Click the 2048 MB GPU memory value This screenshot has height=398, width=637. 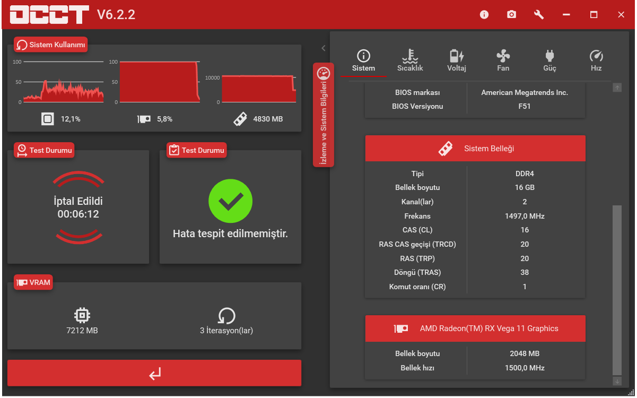pyautogui.click(x=525, y=353)
